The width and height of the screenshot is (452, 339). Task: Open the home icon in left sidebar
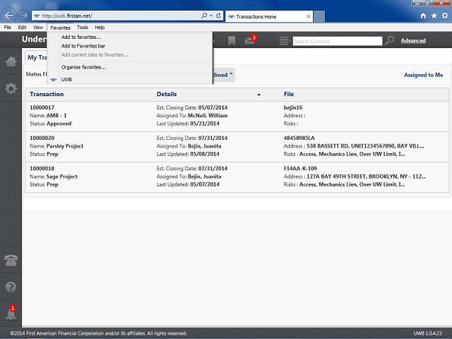tap(11, 61)
